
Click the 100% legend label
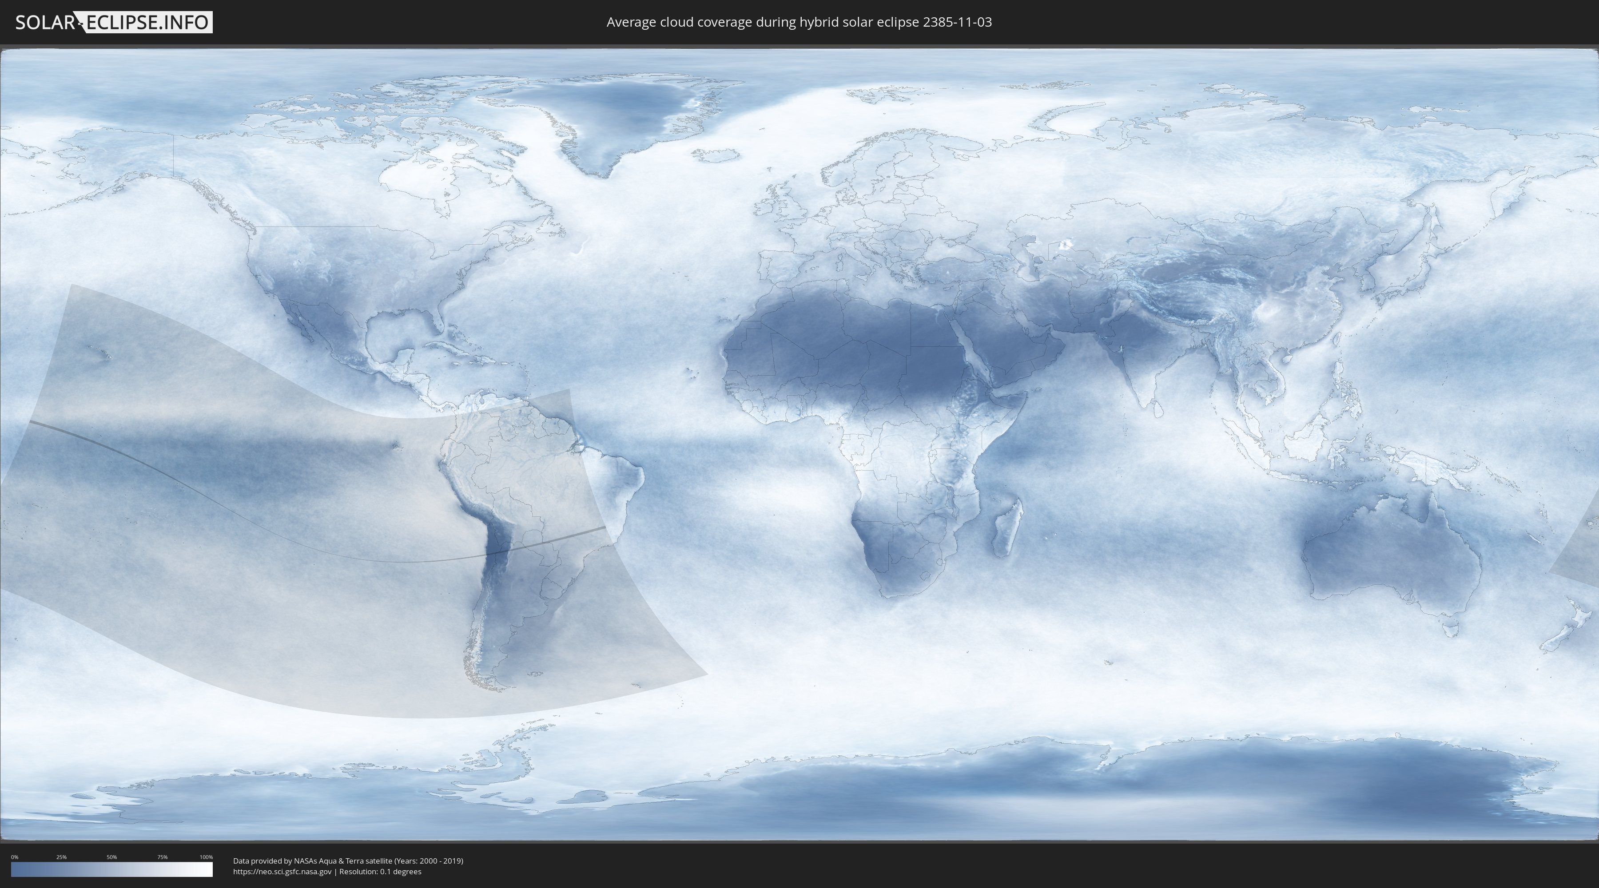(206, 857)
